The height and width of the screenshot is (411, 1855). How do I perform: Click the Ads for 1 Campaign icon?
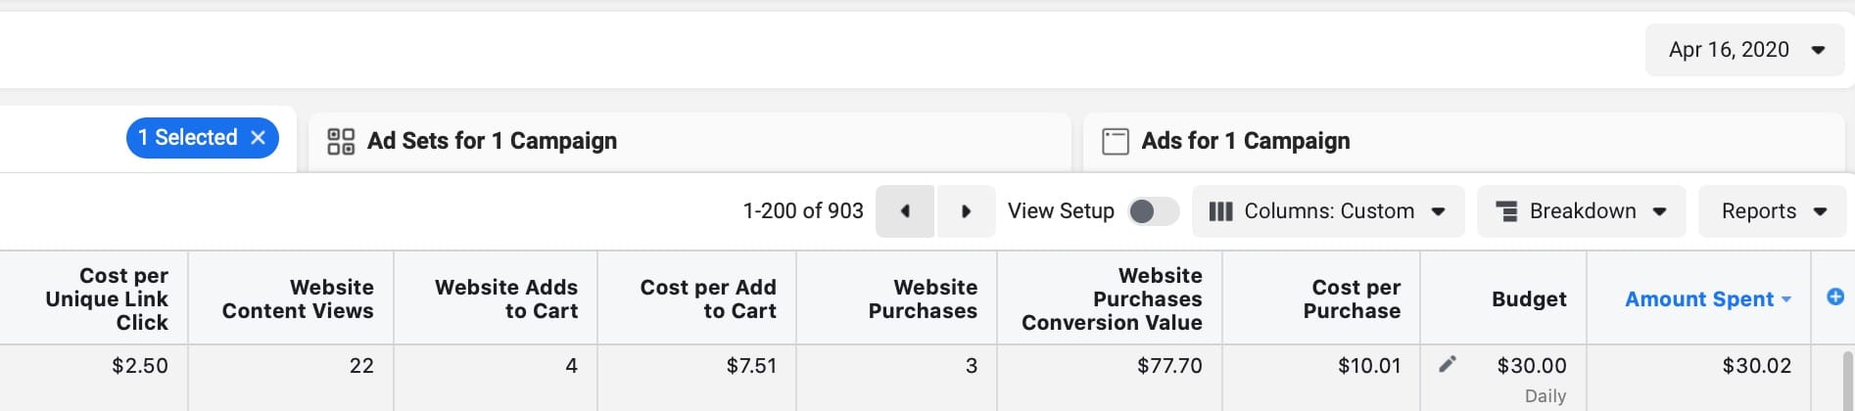coord(1115,142)
